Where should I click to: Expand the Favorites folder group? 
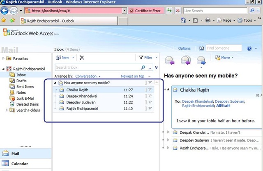click(x=3, y=59)
